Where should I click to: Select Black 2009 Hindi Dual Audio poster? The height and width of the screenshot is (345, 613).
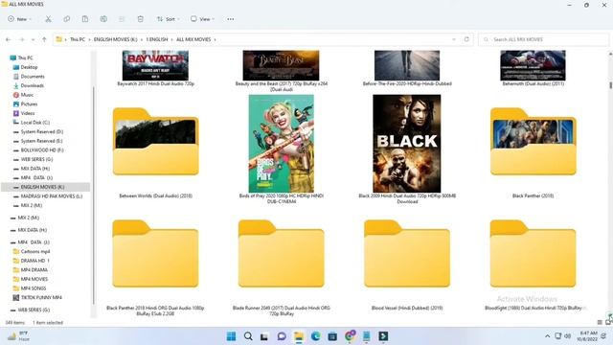click(x=407, y=144)
